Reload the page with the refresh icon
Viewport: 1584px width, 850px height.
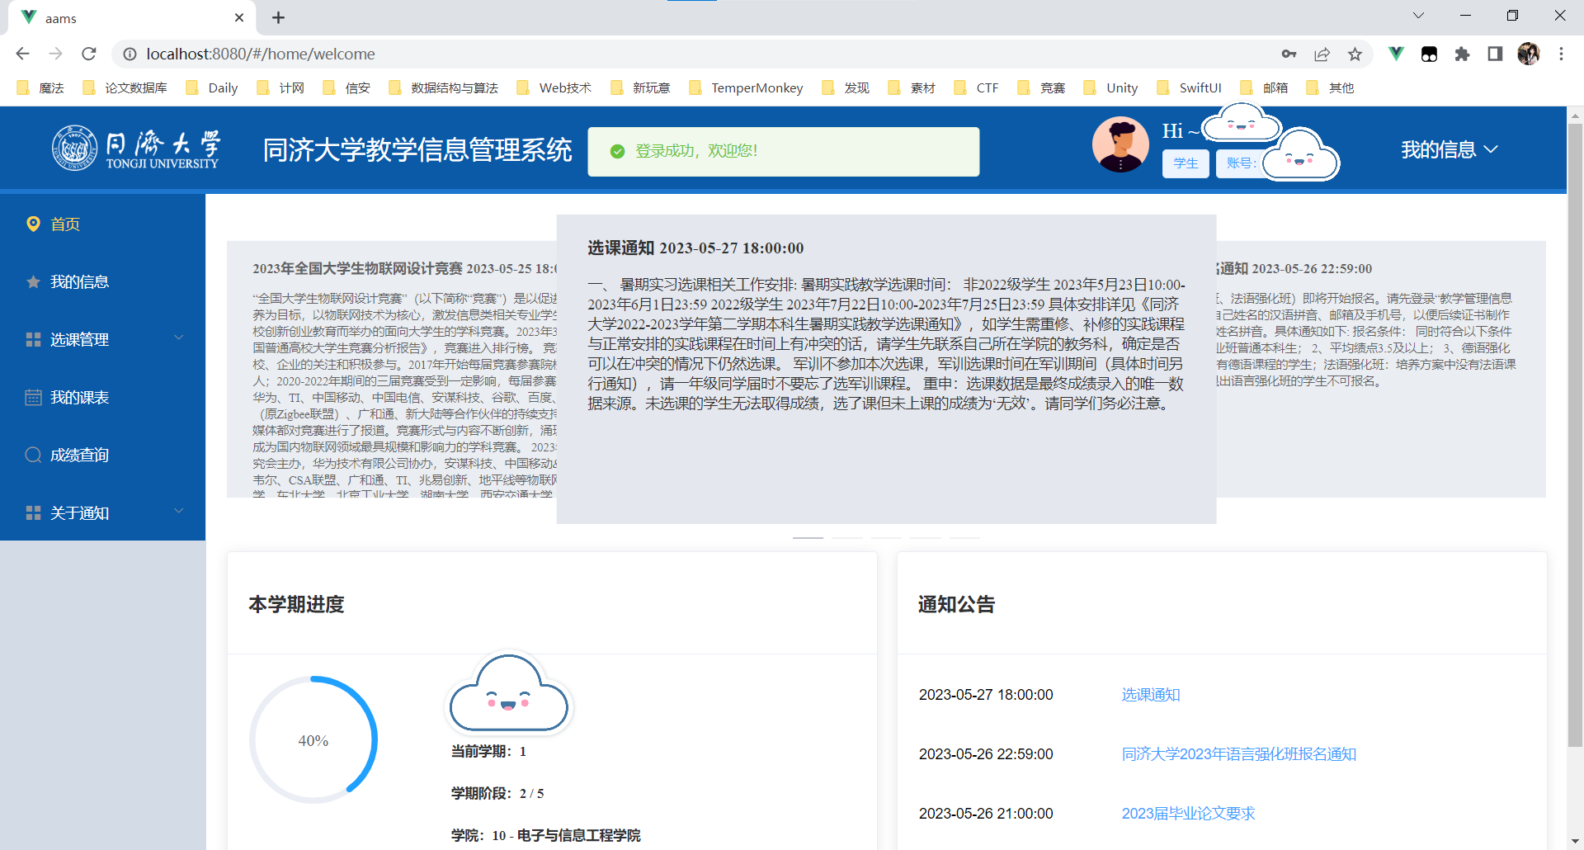(x=88, y=54)
